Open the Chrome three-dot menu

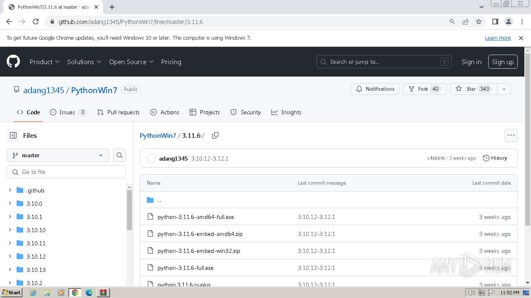click(x=522, y=22)
